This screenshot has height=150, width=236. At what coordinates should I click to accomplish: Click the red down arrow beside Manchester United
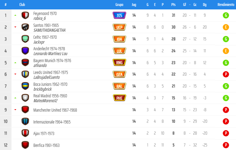[15, 110]
